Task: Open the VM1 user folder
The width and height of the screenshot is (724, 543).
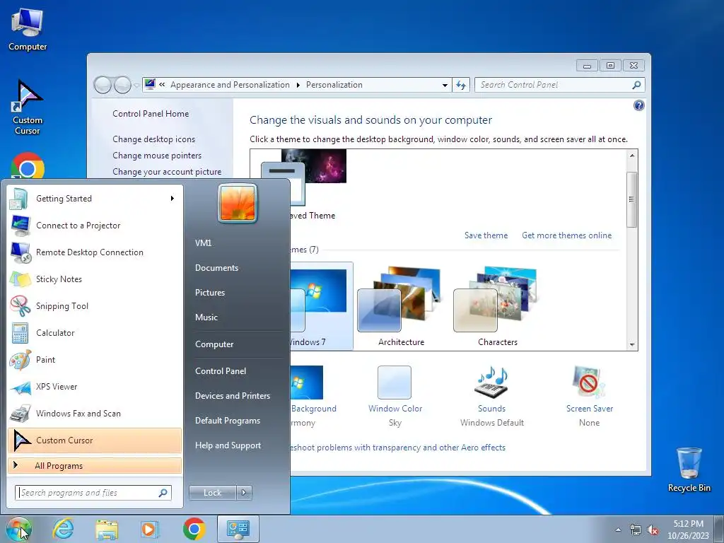Action: click(x=203, y=243)
